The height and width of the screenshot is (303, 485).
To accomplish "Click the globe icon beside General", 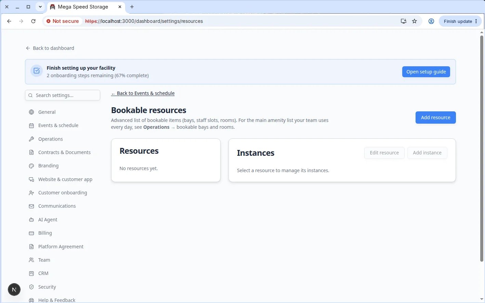I will tap(31, 112).
